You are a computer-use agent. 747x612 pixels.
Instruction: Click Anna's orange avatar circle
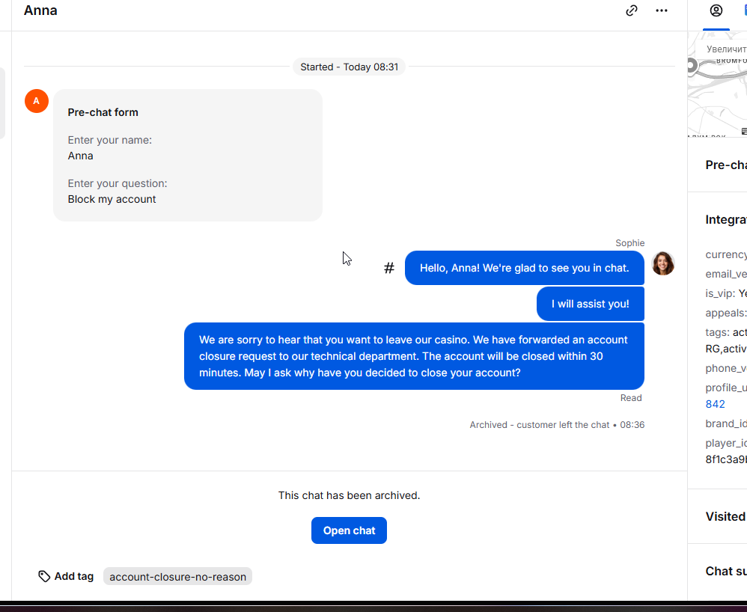pos(37,101)
